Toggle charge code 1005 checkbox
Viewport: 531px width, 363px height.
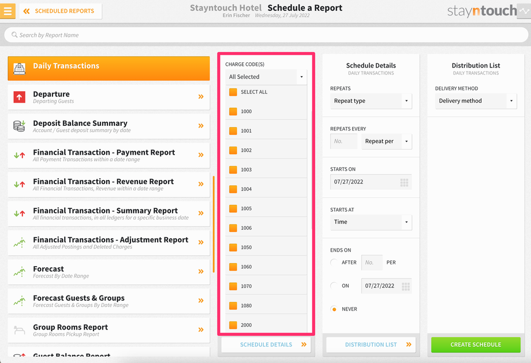click(x=233, y=208)
